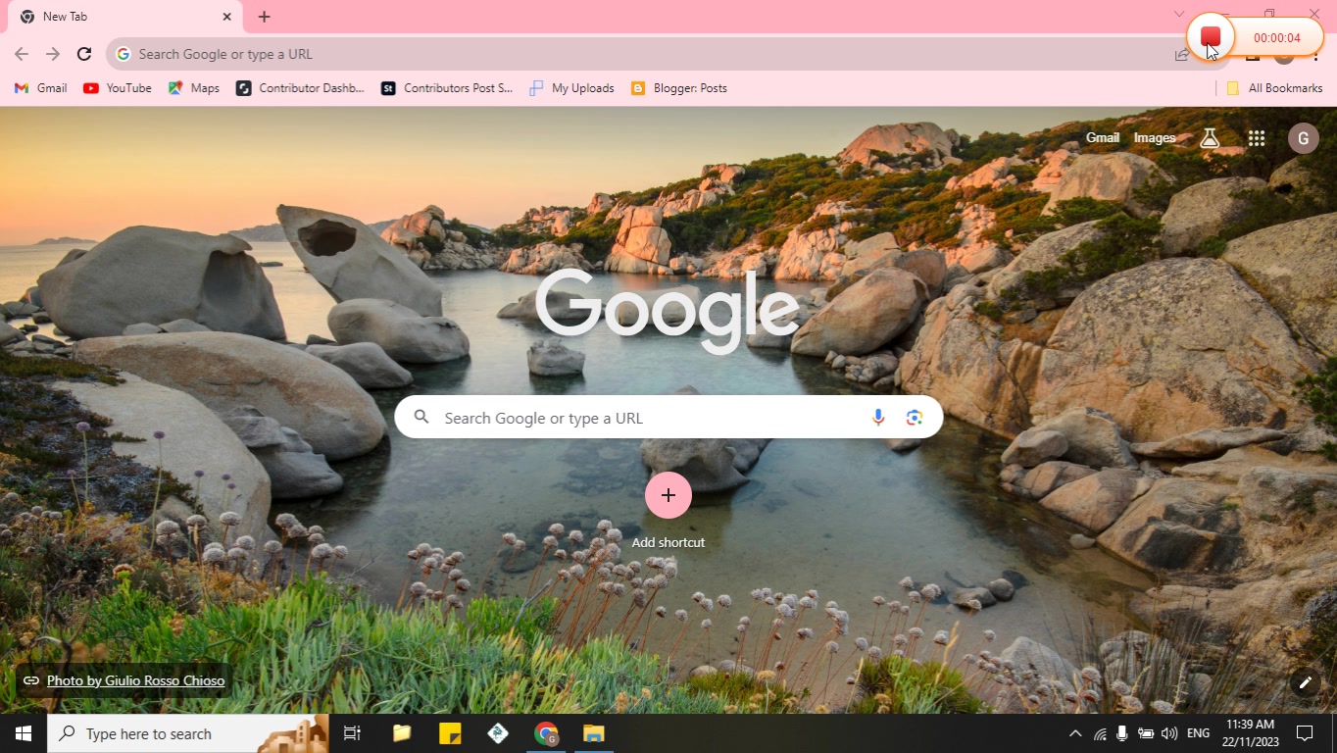
Task: Open Windows Task View on the taskbar
Action: pos(352,733)
